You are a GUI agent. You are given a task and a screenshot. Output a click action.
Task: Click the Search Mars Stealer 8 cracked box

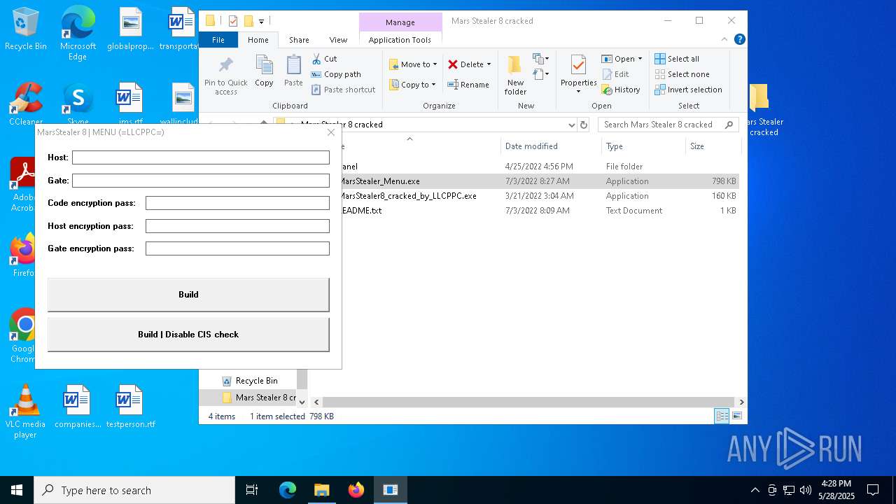pos(668,125)
